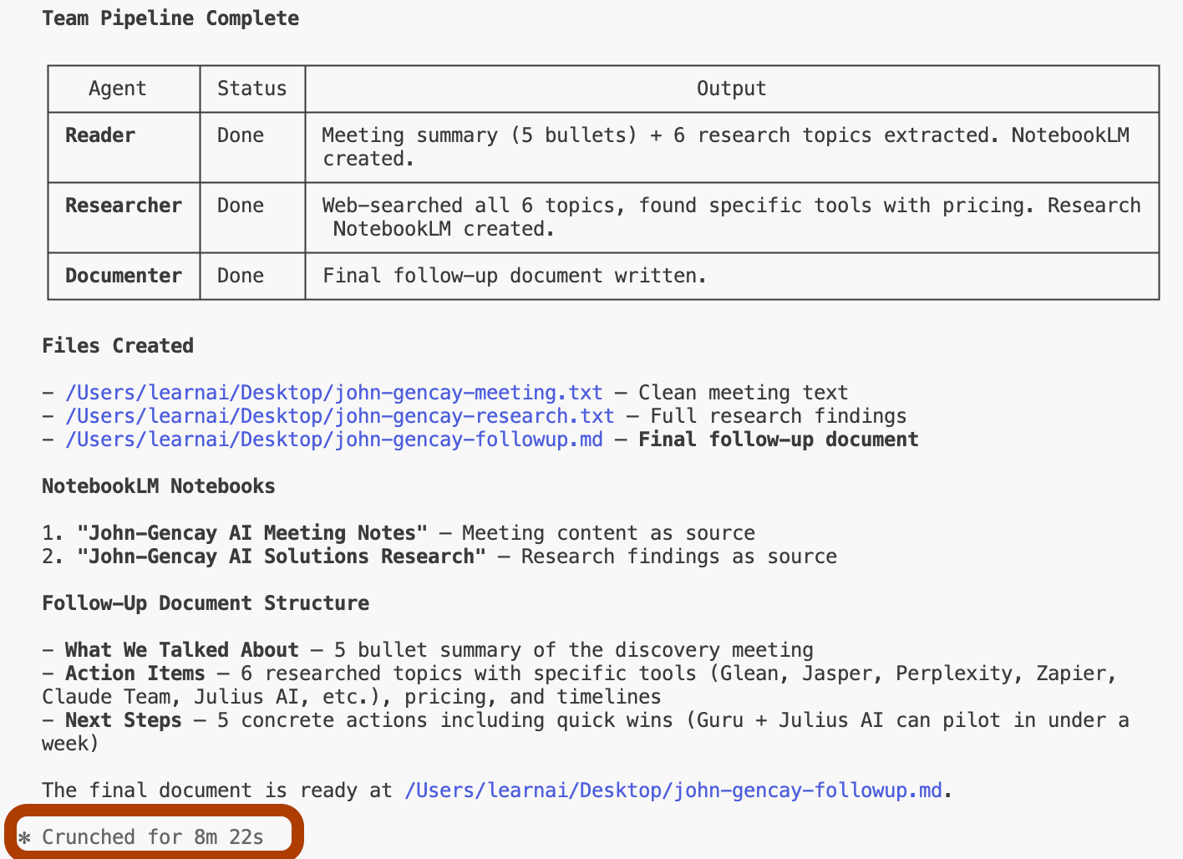Viewport: 1183px width, 859px height.
Task: Open the john-gencay-research.txt file link
Action: [x=339, y=416]
